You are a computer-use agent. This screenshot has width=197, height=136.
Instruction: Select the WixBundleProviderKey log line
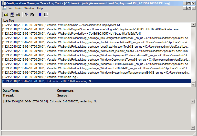point(97,34)
